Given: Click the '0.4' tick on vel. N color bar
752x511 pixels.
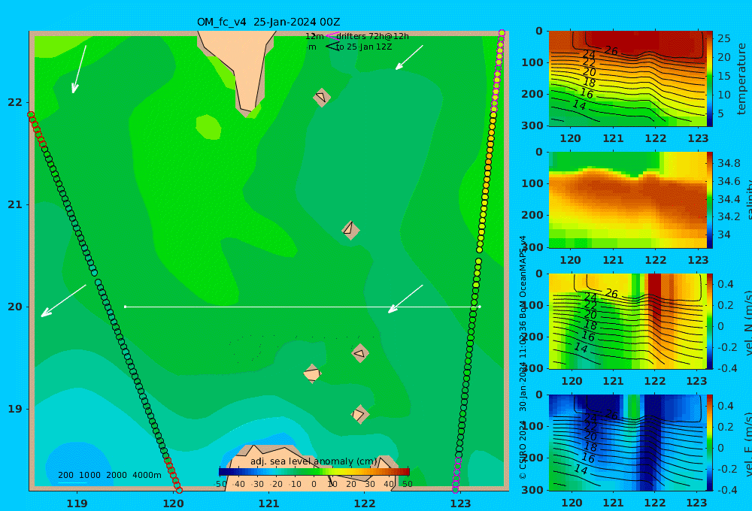Looking at the screenshot, I should pos(726,284).
